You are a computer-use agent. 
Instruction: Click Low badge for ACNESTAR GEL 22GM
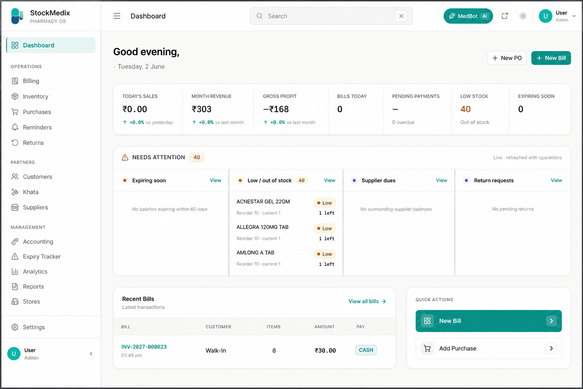pos(325,203)
